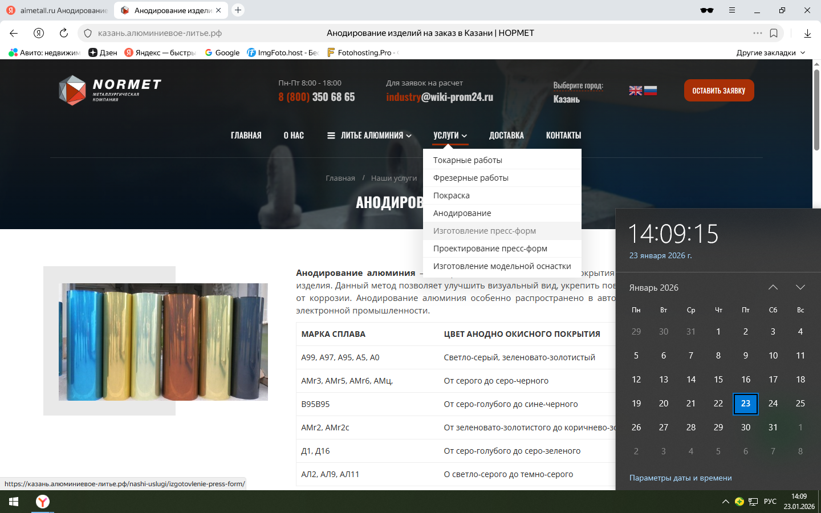The height and width of the screenshot is (513, 821).
Task: Show hidden system tray icons
Action: [x=725, y=502]
